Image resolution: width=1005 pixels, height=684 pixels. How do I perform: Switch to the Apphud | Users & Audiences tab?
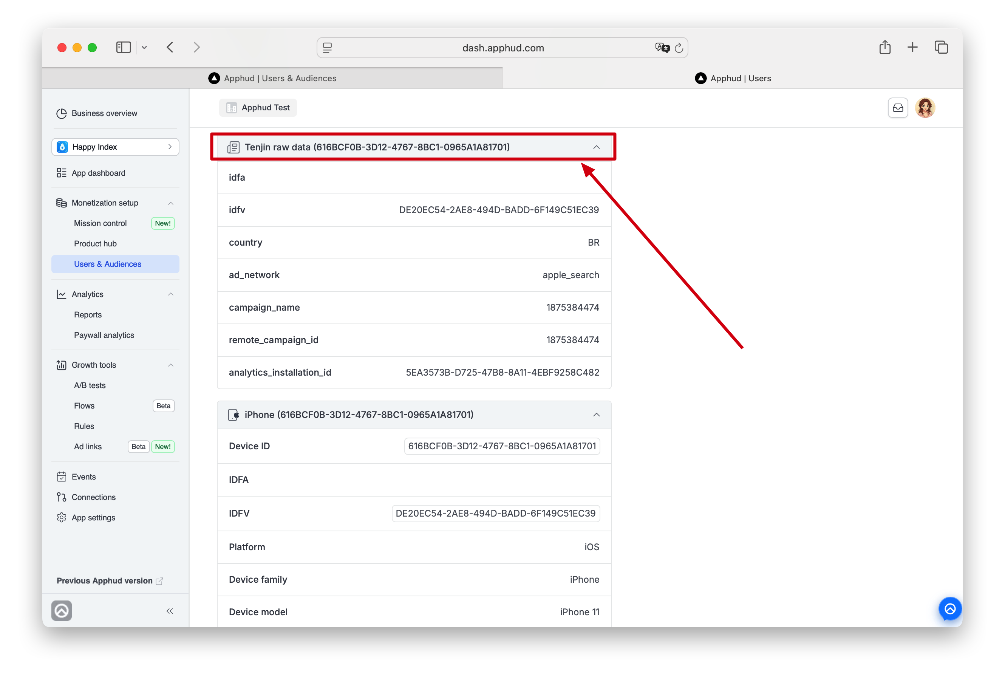pos(272,78)
